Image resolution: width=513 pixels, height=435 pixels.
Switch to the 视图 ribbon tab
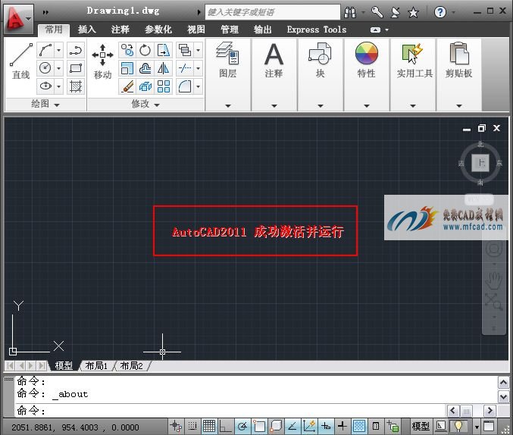click(196, 30)
